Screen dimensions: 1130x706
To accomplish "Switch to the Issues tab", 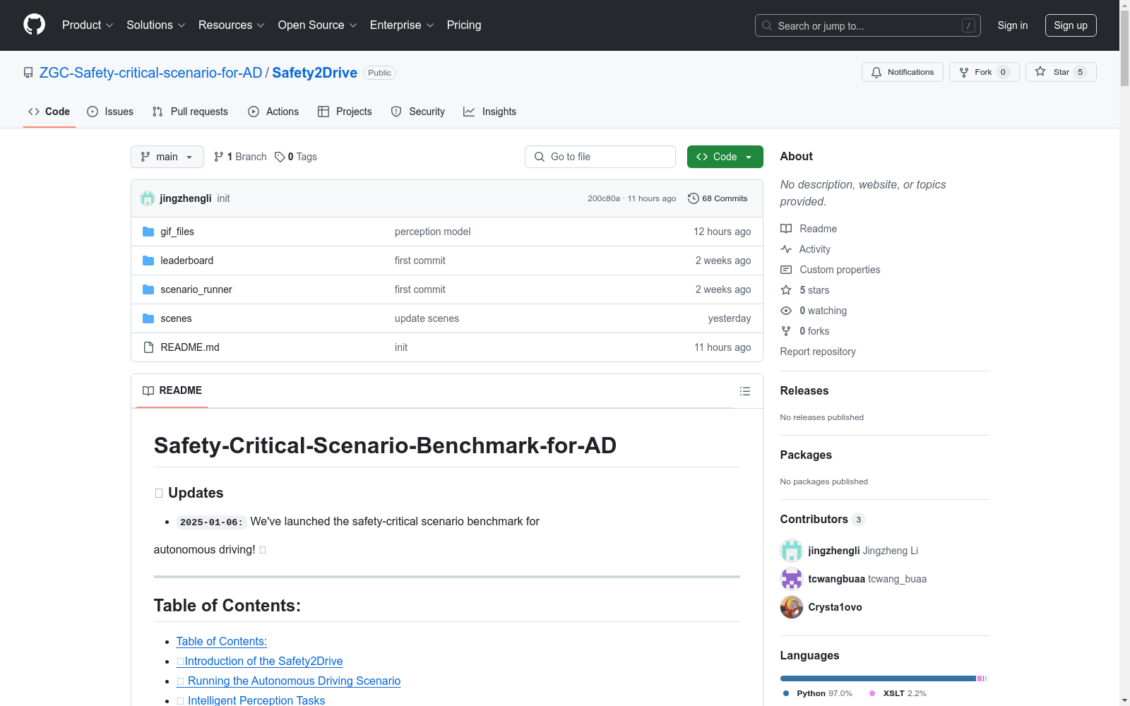I will pyautogui.click(x=110, y=112).
